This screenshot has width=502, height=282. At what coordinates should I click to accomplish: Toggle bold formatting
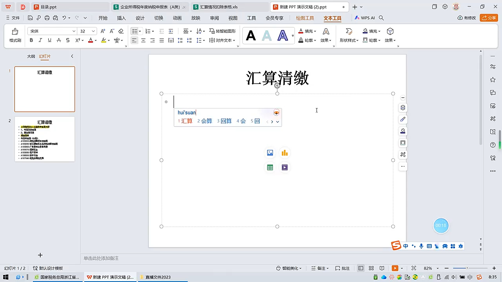[31, 40]
